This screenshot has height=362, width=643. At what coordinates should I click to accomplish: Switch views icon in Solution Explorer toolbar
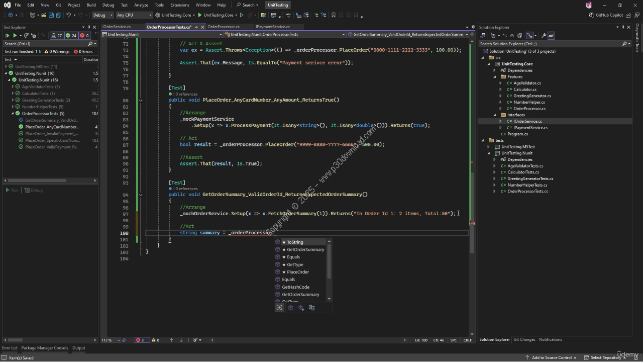482,36
